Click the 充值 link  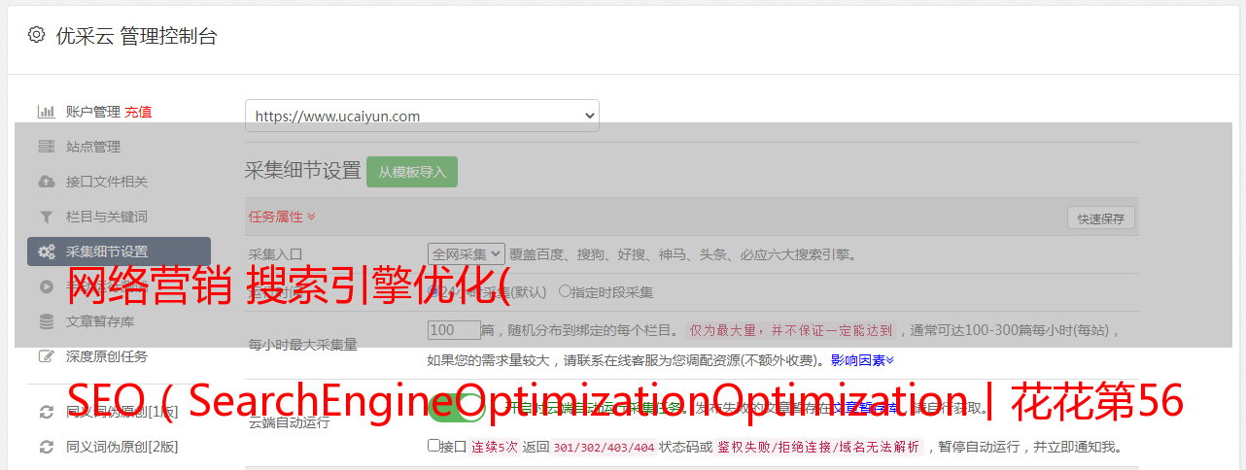[x=138, y=112]
